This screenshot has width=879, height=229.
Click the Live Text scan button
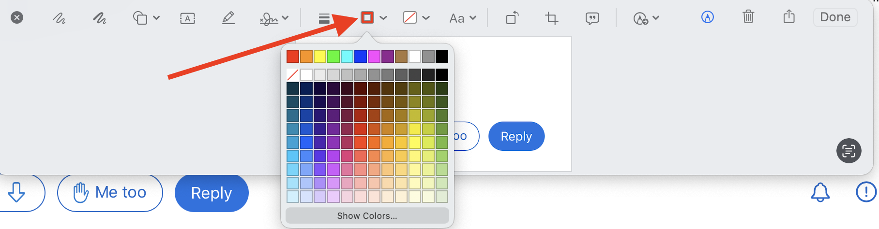849,151
